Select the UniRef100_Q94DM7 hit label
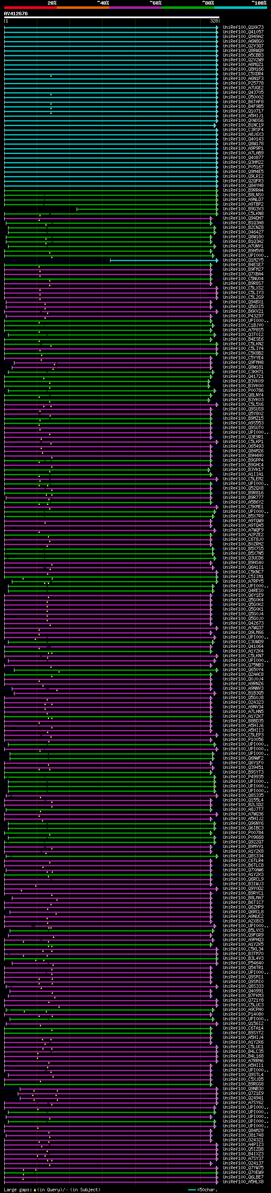The width and height of the screenshot is (271, 1193). pyautogui.click(x=243, y=218)
